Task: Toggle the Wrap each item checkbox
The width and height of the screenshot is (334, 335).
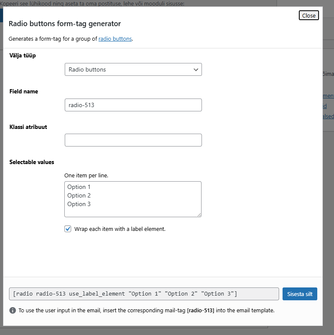Action: click(68, 229)
